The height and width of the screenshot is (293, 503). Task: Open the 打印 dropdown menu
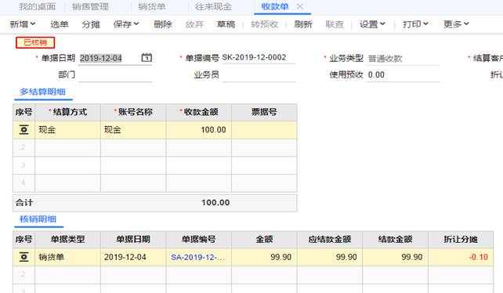click(x=415, y=24)
